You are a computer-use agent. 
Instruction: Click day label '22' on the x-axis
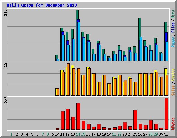(119, 134)
